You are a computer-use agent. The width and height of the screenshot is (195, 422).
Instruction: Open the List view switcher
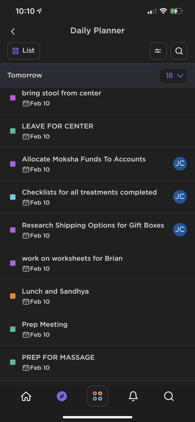(24, 51)
